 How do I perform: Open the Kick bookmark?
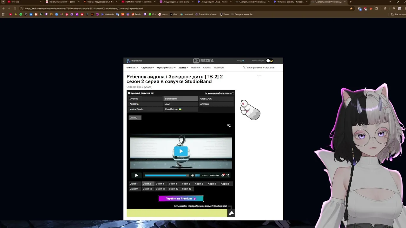pyautogui.click(x=153, y=14)
